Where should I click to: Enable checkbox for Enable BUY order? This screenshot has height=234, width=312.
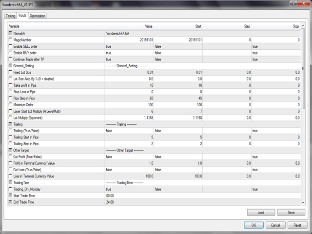point(10,53)
